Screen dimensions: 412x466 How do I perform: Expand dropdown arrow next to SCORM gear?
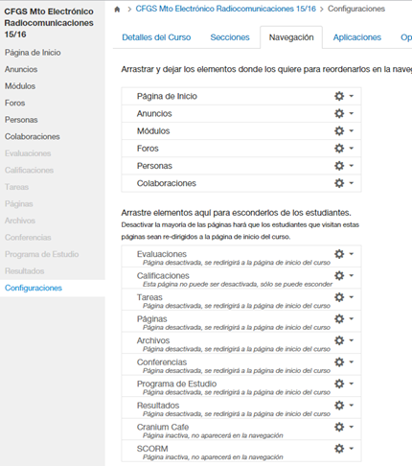point(352,449)
